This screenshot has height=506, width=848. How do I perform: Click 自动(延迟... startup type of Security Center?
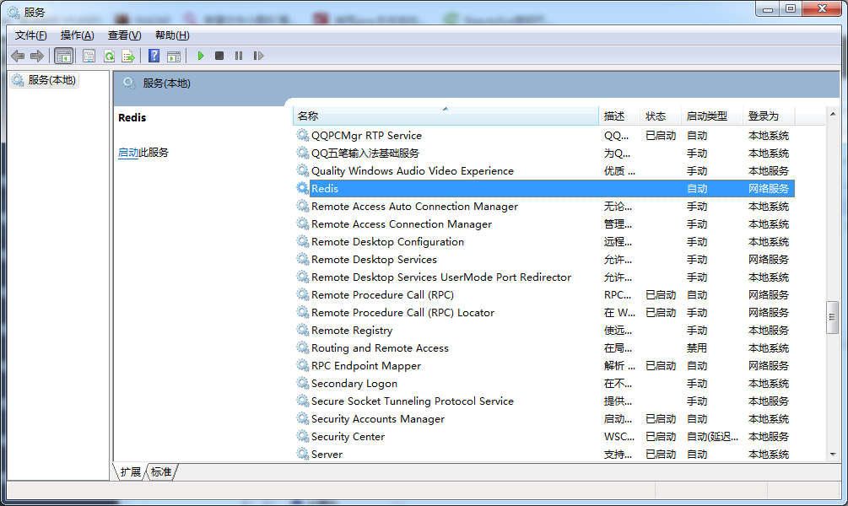[x=712, y=437]
